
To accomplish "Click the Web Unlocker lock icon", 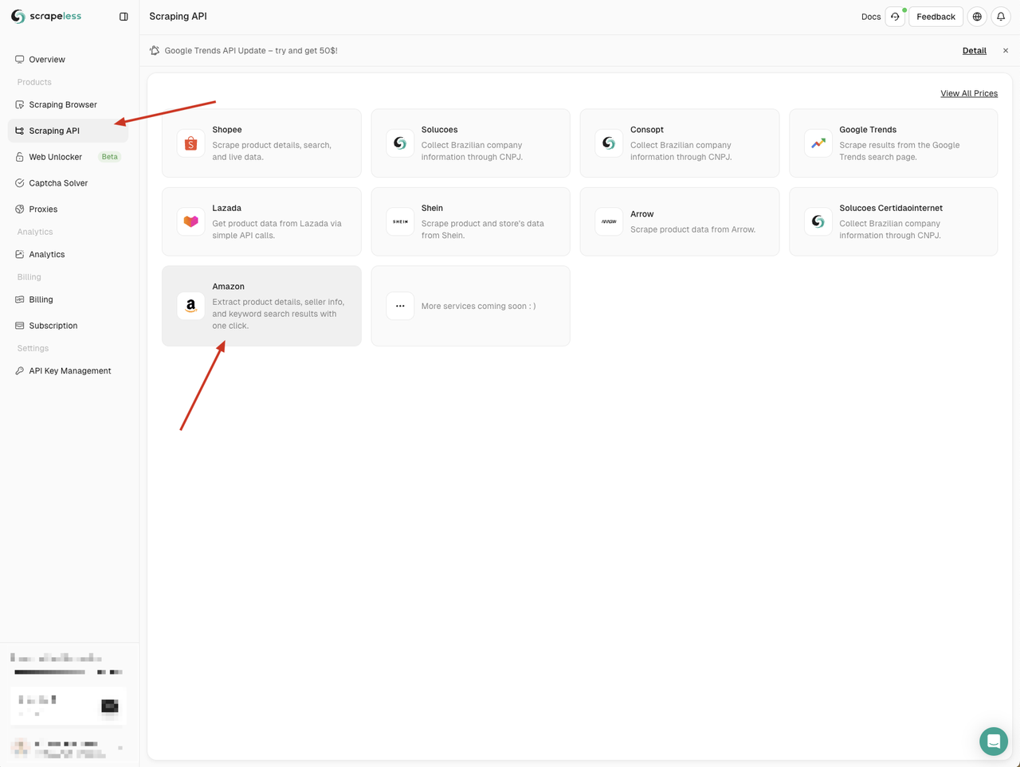I will (x=20, y=157).
